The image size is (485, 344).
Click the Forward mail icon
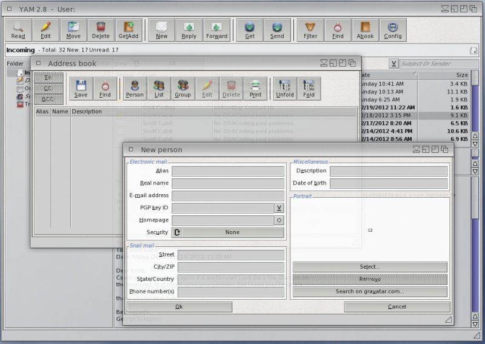pos(216,29)
